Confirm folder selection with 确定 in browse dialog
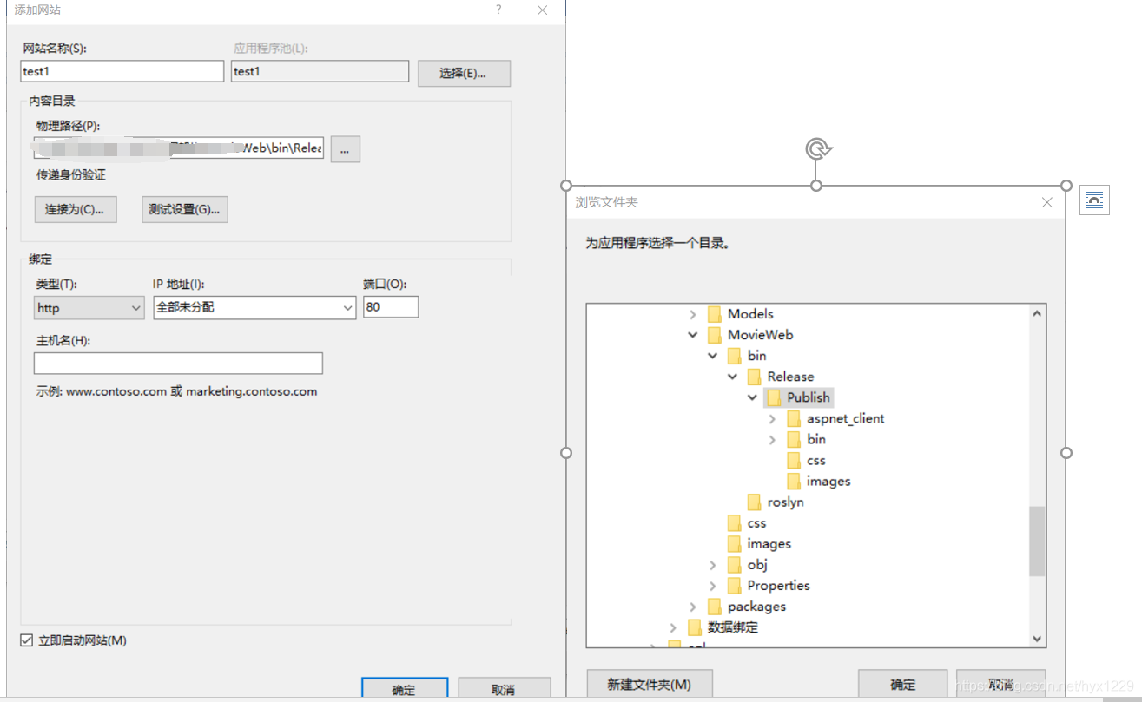The height and width of the screenshot is (702, 1142). (903, 685)
